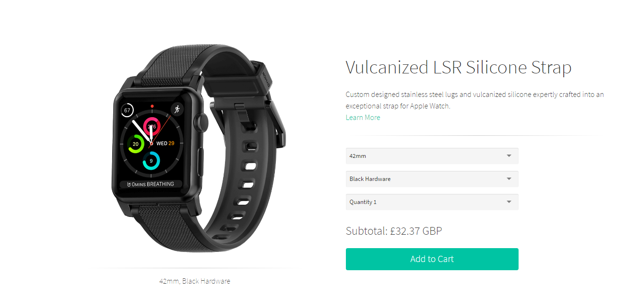The image size is (627, 299).
Task: Click the running workout icon on watch face
Action: (177, 109)
